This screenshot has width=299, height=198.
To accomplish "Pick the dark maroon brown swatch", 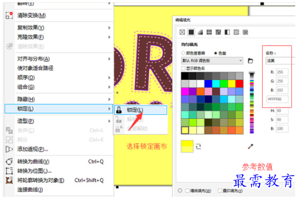I will click(x=216, y=91).
